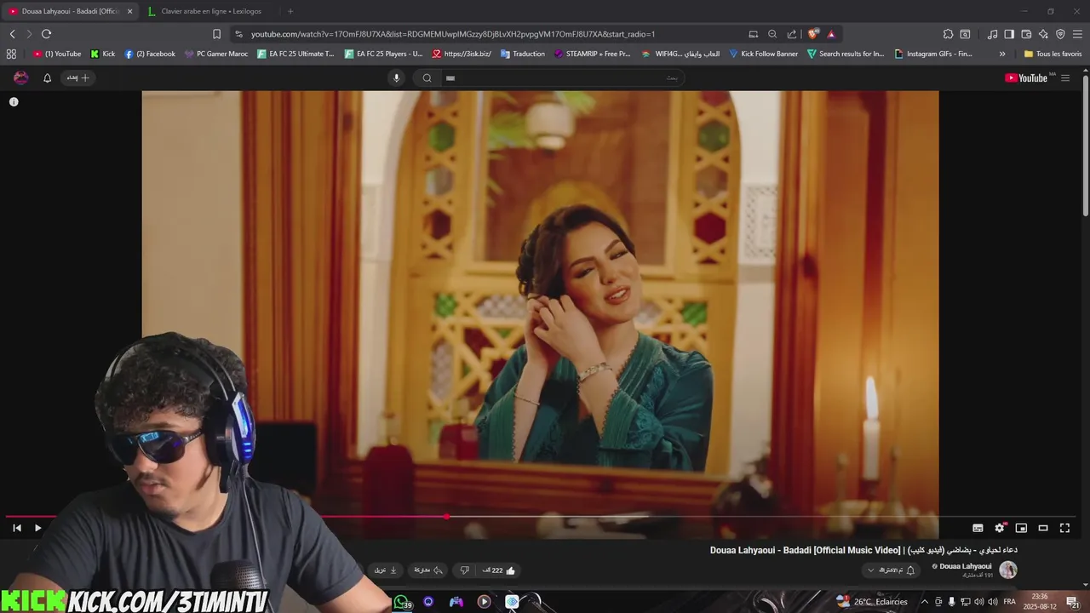Enter fullscreen video mode
This screenshot has width=1090, height=613.
(x=1064, y=528)
